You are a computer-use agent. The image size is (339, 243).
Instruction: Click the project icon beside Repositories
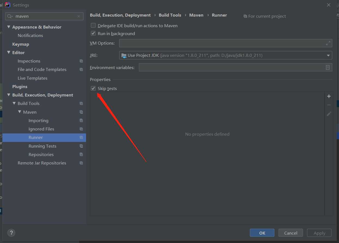click(x=81, y=154)
